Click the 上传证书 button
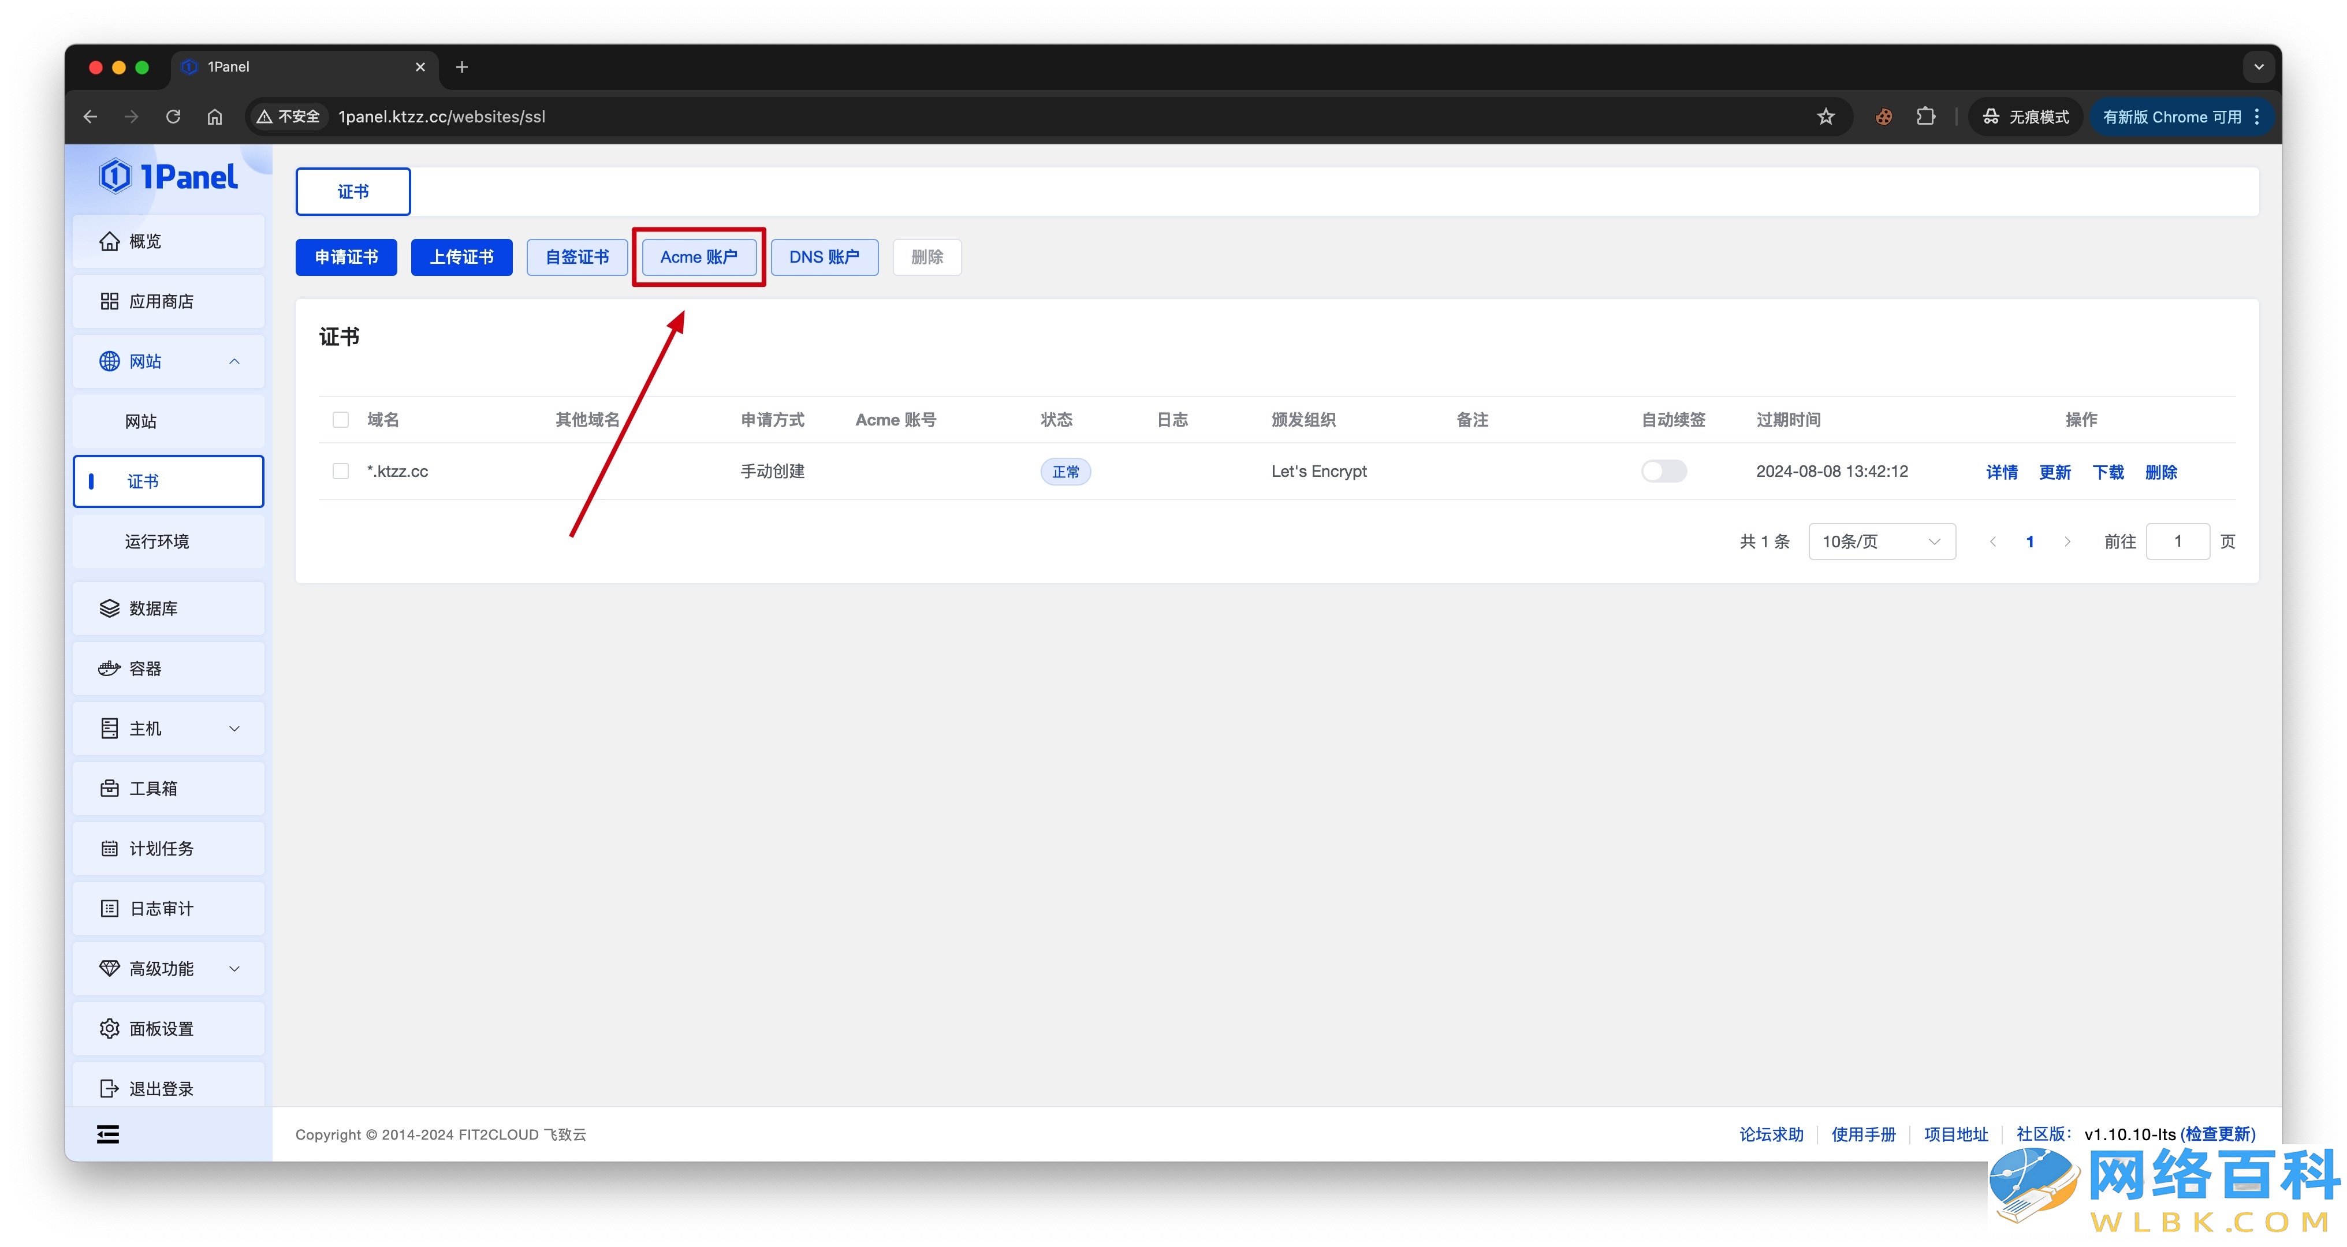This screenshot has height=1247, width=2347. tap(462, 258)
